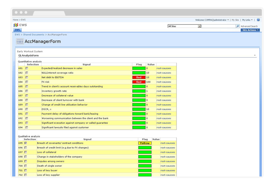This screenshot has height=185, width=274.
Task: Click 'Expected/realized decrease in sales' signal text
Action: point(62,68)
